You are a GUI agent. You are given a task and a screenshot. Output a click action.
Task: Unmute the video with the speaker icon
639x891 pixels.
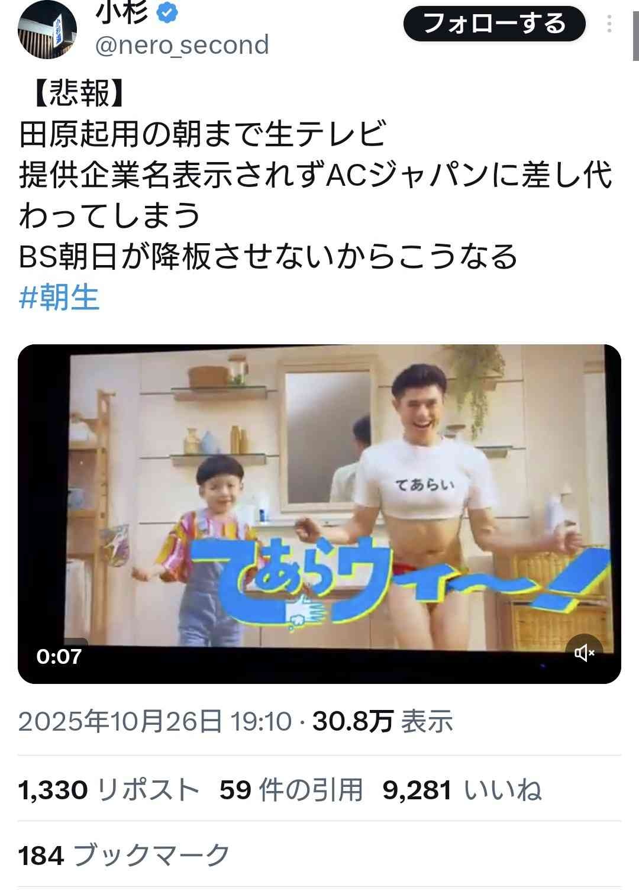583,653
